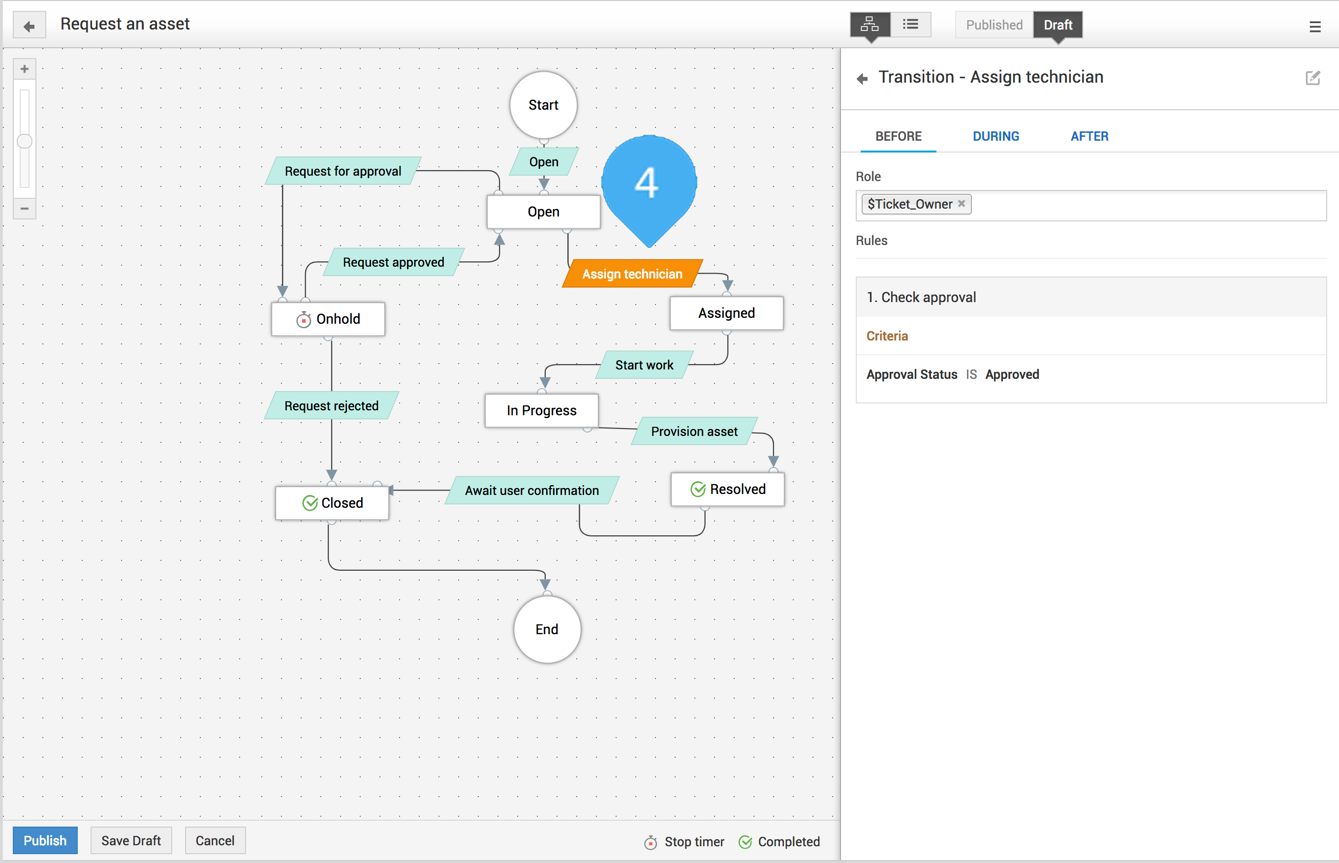Click the back arrow beside Request an asset
Viewport: 1339px width, 863px height.
coord(29,25)
